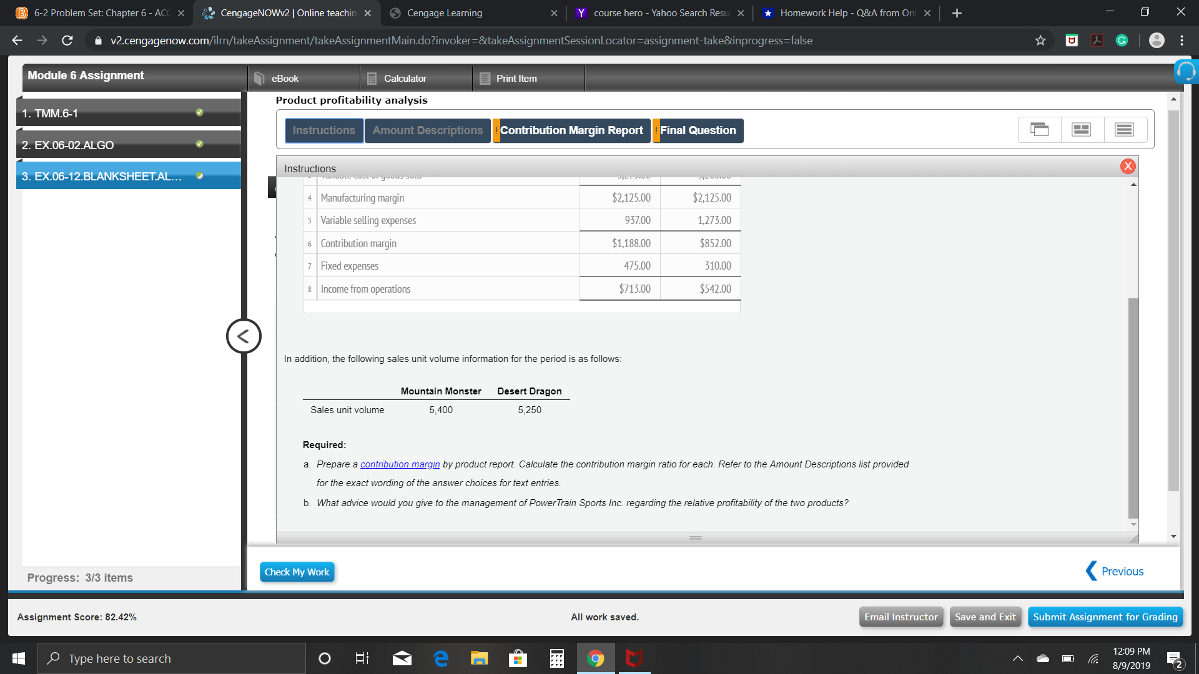Open the chat support bubble

pyautogui.click(x=1186, y=71)
